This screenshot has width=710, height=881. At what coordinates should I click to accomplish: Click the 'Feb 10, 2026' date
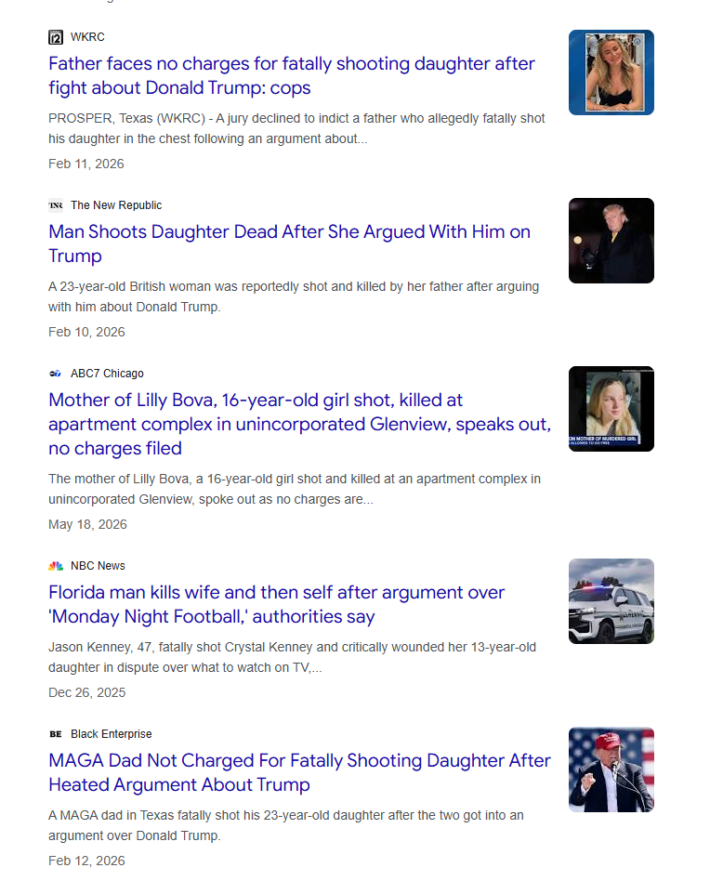[86, 332]
